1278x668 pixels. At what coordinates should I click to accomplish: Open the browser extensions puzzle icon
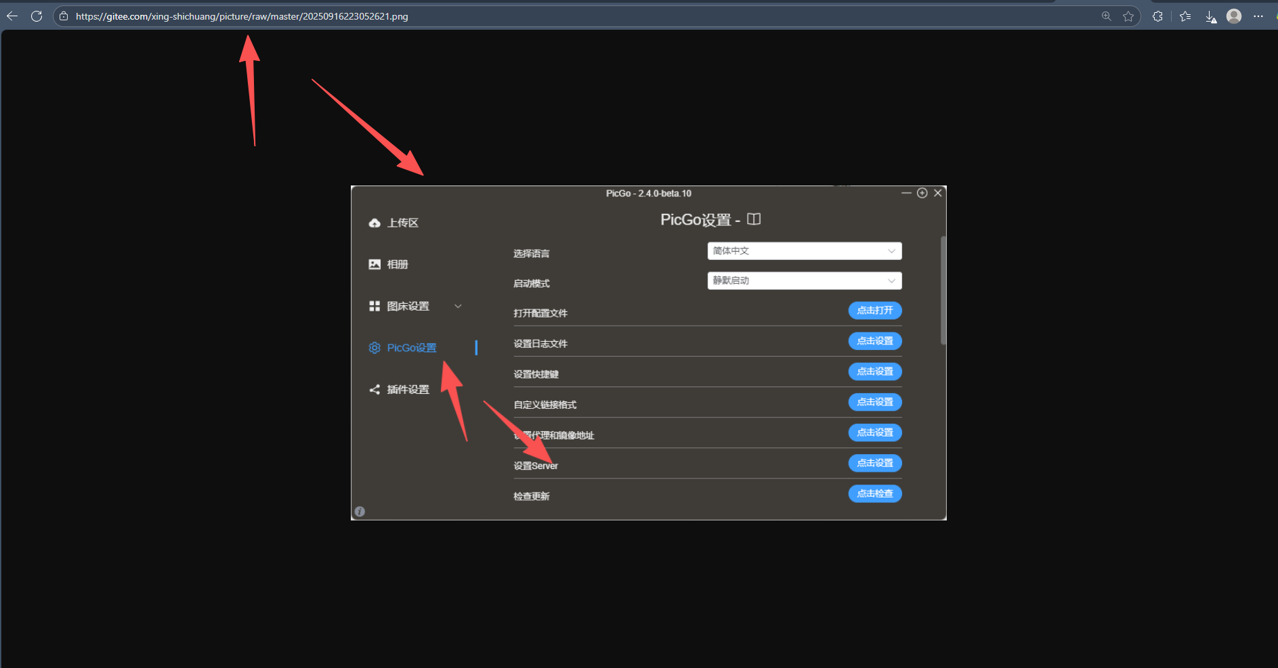(x=1157, y=16)
